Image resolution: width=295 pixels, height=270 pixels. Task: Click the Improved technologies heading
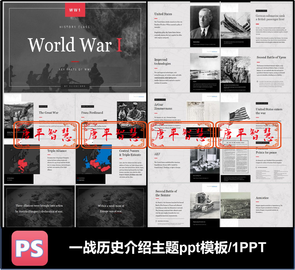pos(162,62)
